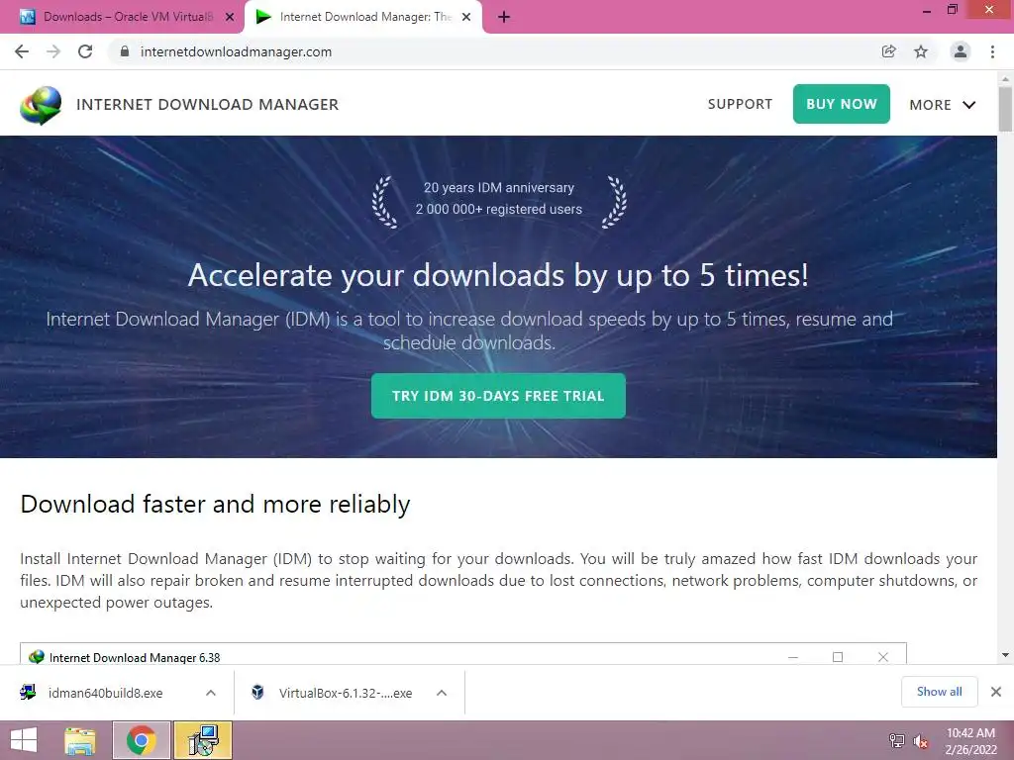Bookmark this page with the star
The image size is (1014, 760).
(x=921, y=51)
